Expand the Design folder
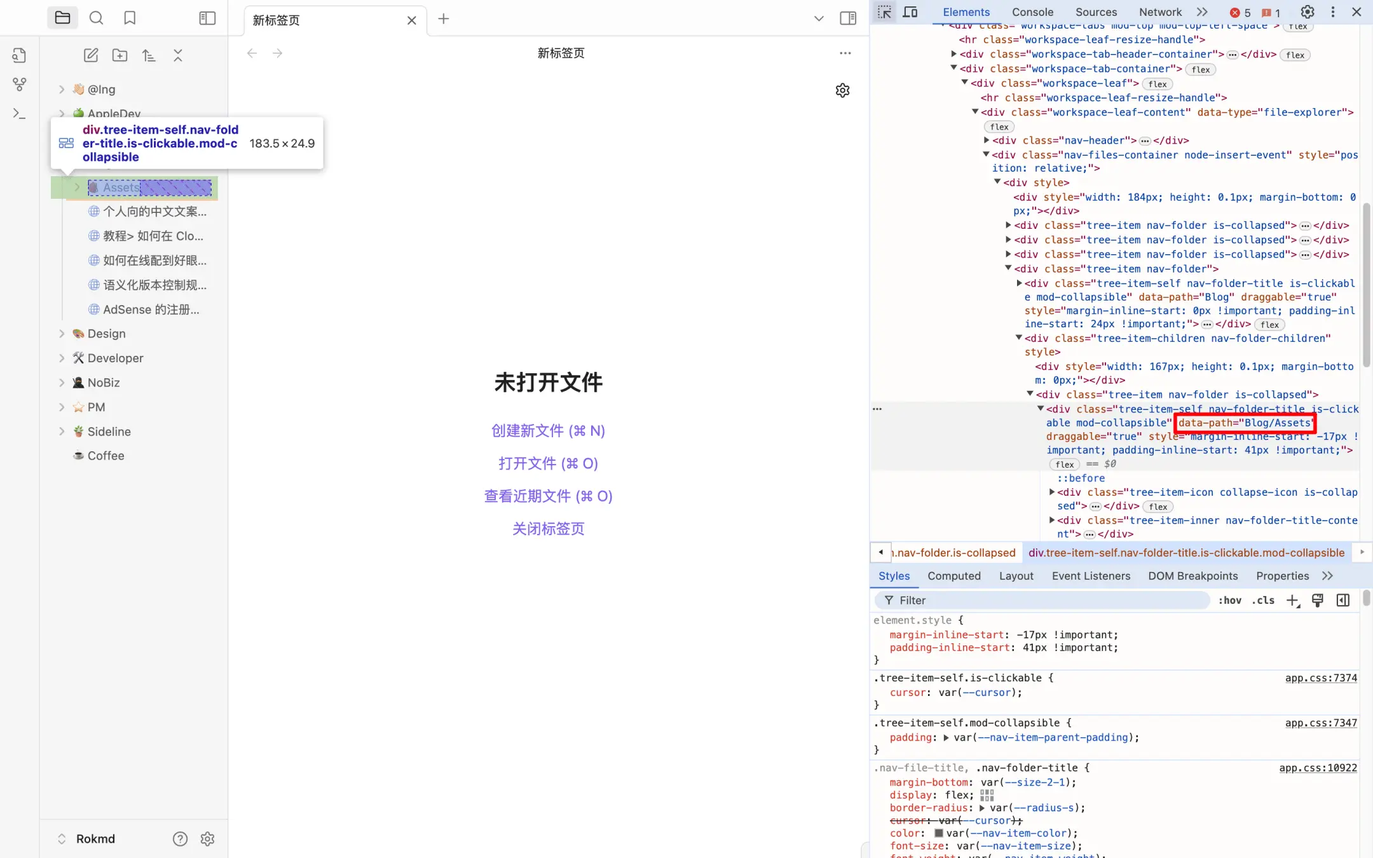 (x=62, y=334)
